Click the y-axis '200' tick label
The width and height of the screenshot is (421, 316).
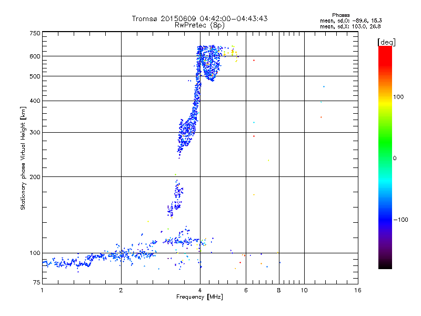click(35, 177)
